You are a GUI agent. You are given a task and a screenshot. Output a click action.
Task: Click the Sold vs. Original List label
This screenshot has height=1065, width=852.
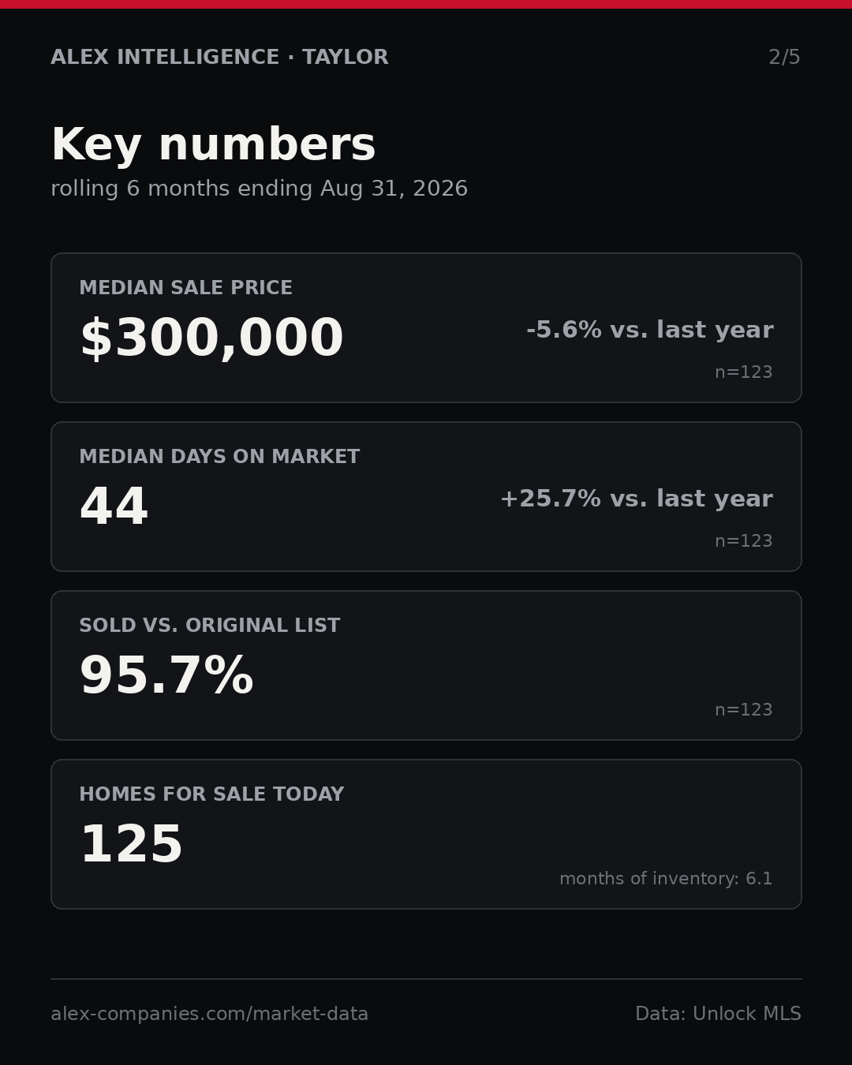coord(209,626)
